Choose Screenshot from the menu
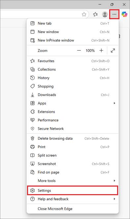The image size is (130, 219). point(73,164)
